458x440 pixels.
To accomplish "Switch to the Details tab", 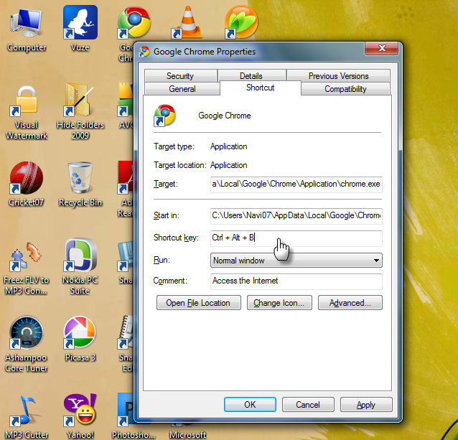I will (x=251, y=76).
